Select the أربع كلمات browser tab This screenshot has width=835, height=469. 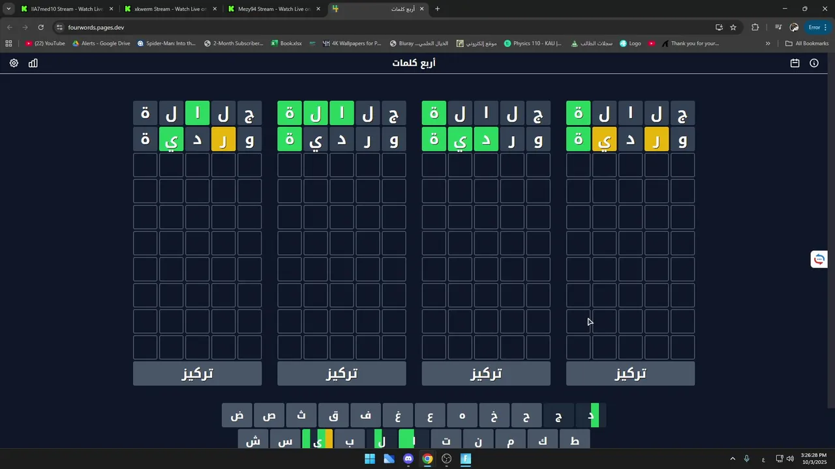[x=378, y=9]
